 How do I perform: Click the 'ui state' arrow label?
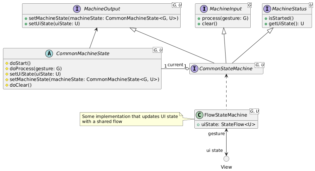coord(214,151)
